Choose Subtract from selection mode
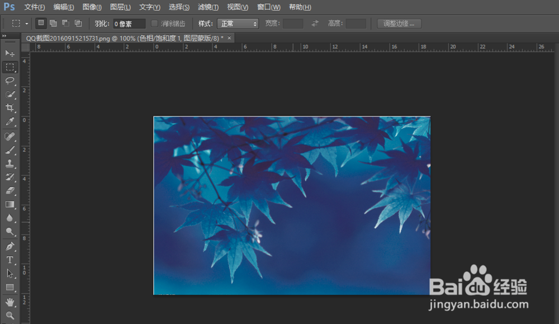 (x=65, y=23)
